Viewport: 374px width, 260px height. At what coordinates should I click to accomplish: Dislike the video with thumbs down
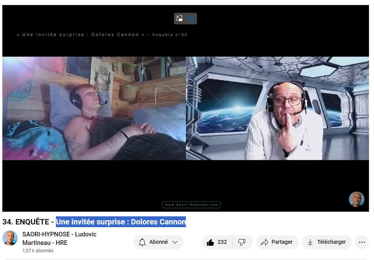pos(242,242)
